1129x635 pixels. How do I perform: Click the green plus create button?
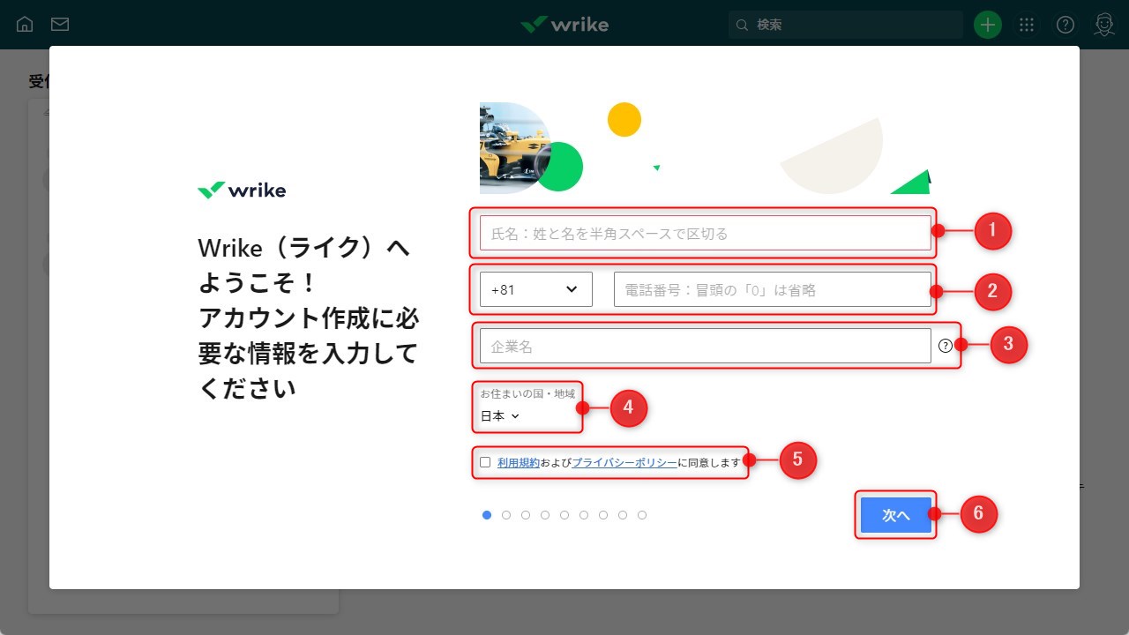point(987,24)
